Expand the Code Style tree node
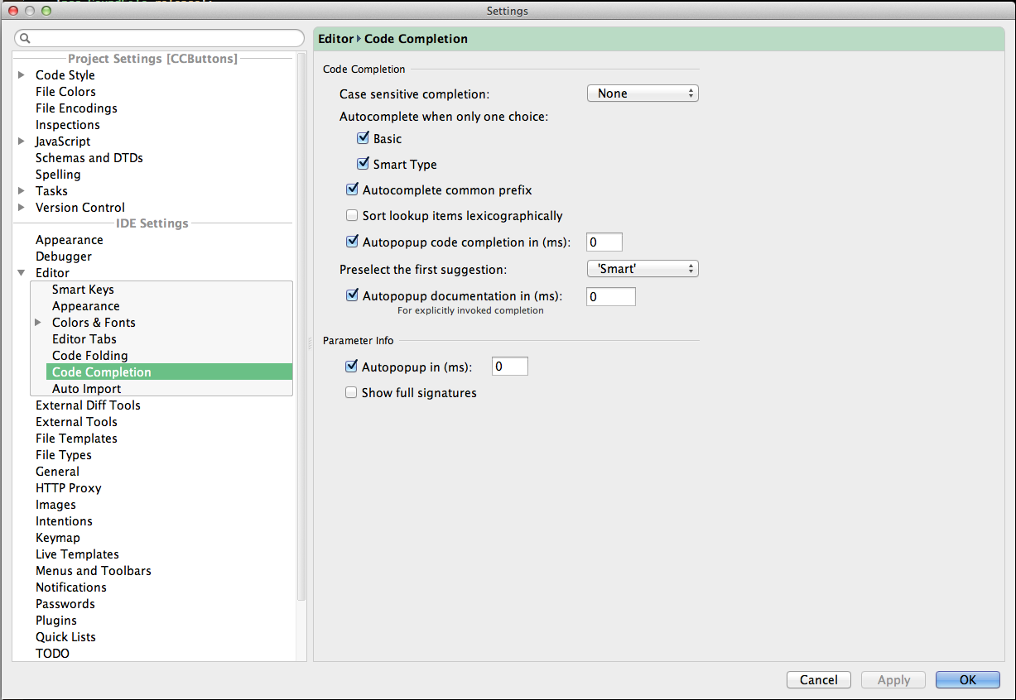 point(22,74)
